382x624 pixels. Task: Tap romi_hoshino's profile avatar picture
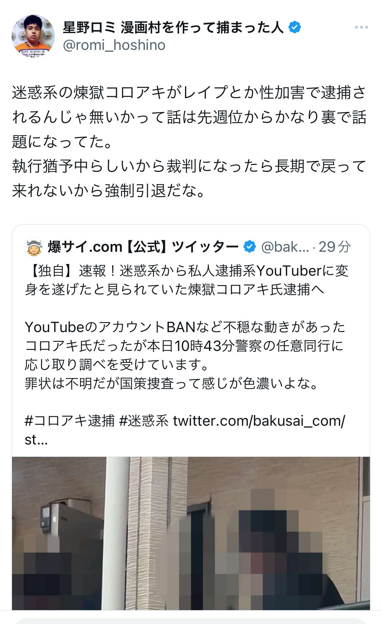click(33, 36)
